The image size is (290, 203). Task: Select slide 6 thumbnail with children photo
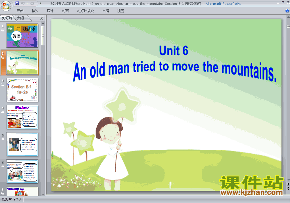click(x=22, y=171)
